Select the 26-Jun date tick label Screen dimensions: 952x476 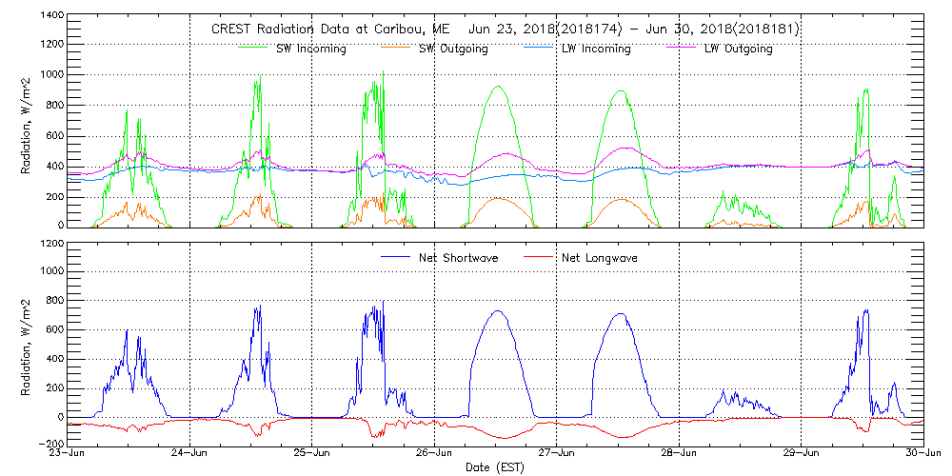click(x=434, y=453)
